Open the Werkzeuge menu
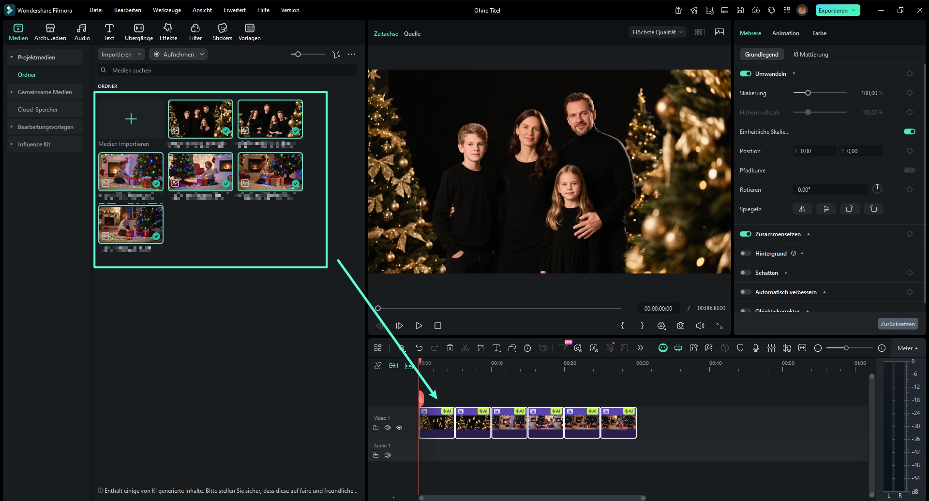Viewport: 929px width, 501px height. [x=166, y=10]
